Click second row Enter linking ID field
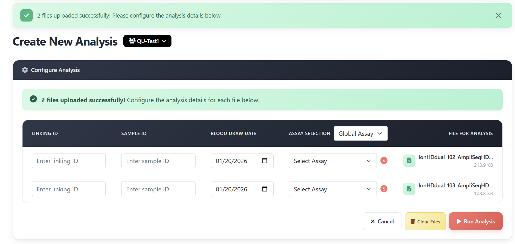 [x=68, y=189]
